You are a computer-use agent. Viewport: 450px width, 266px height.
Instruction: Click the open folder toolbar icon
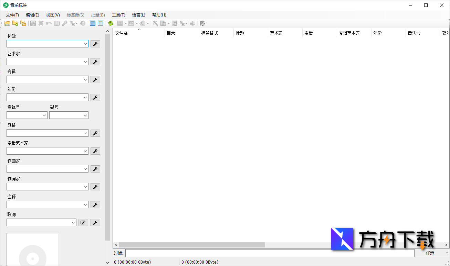pyautogui.click(x=7, y=23)
